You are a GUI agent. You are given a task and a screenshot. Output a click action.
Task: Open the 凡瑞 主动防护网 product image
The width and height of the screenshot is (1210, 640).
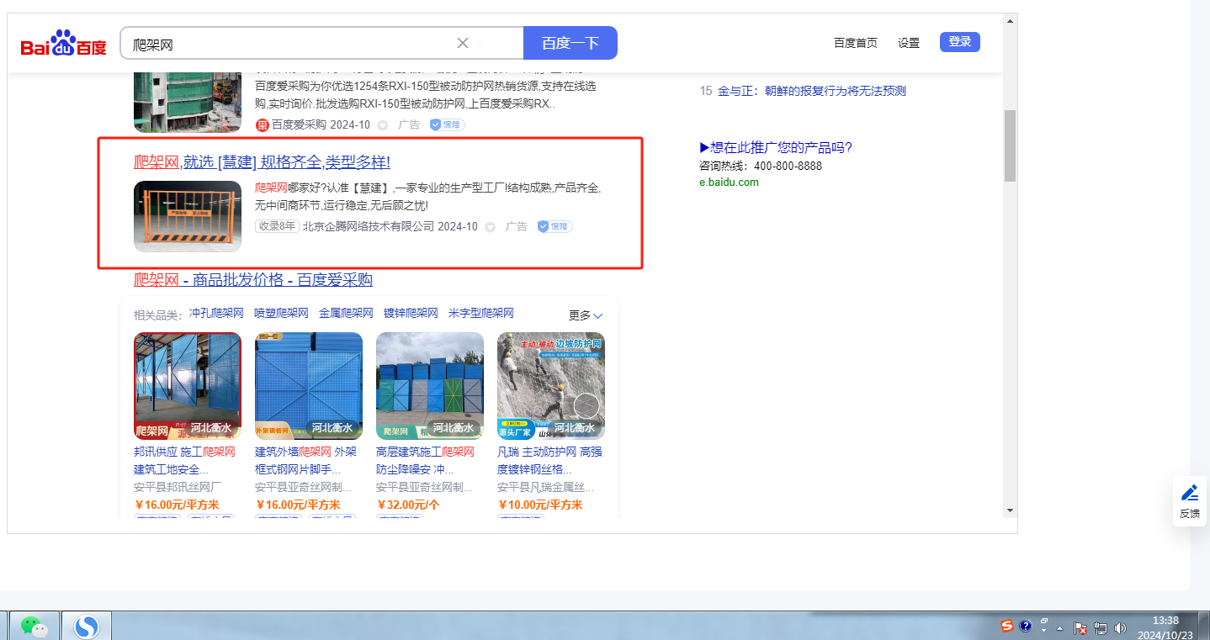coord(551,386)
